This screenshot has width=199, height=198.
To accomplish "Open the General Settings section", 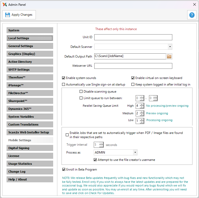I will point(30,46).
